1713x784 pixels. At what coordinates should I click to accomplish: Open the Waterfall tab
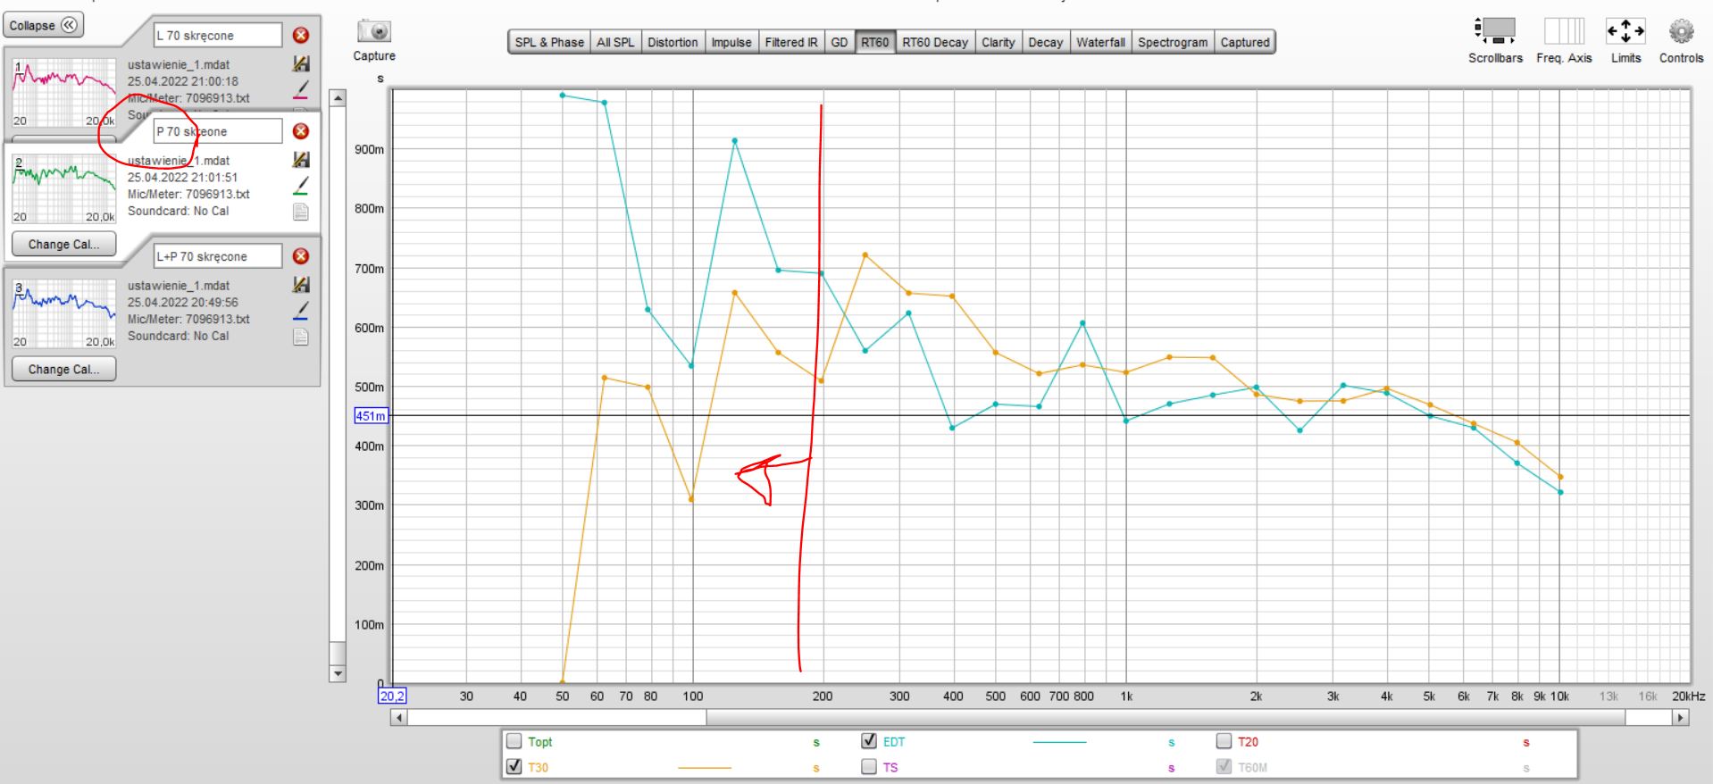click(x=1100, y=42)
